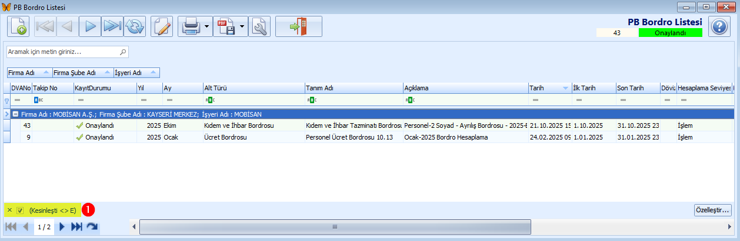Jump to last record in toolbar
This screenshot has width=740, height=241.
click(112, 27)
